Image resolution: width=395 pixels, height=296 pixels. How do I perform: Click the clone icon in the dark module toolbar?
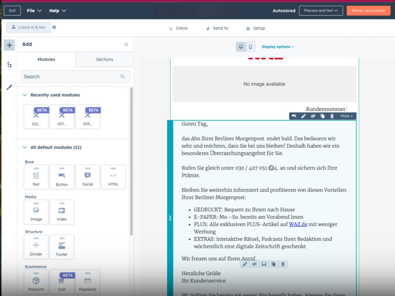tap(323, 116)
